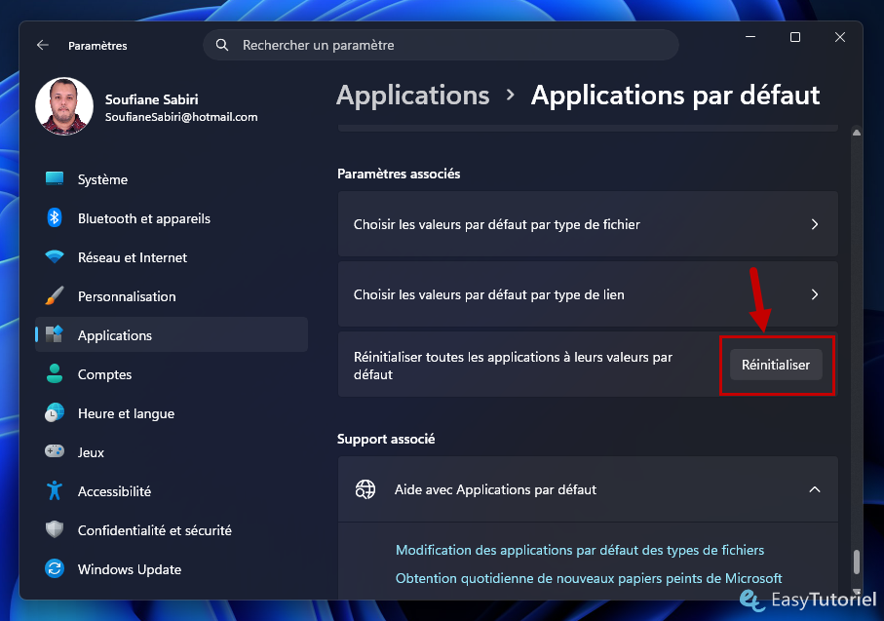Close the Paramètres window

coord(839,37)
